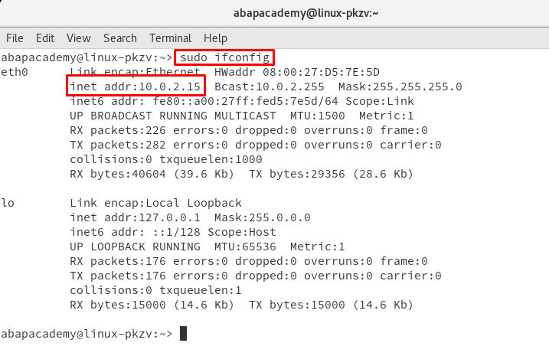Viewport: 549px width, 356px height.
Task: Click the lo interface name
Action: (x=8, y=203)
